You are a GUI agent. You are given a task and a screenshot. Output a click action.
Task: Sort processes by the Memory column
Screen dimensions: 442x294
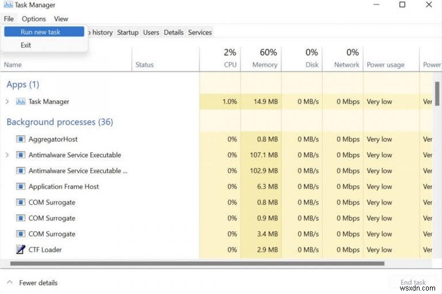(x=261, y=58)
